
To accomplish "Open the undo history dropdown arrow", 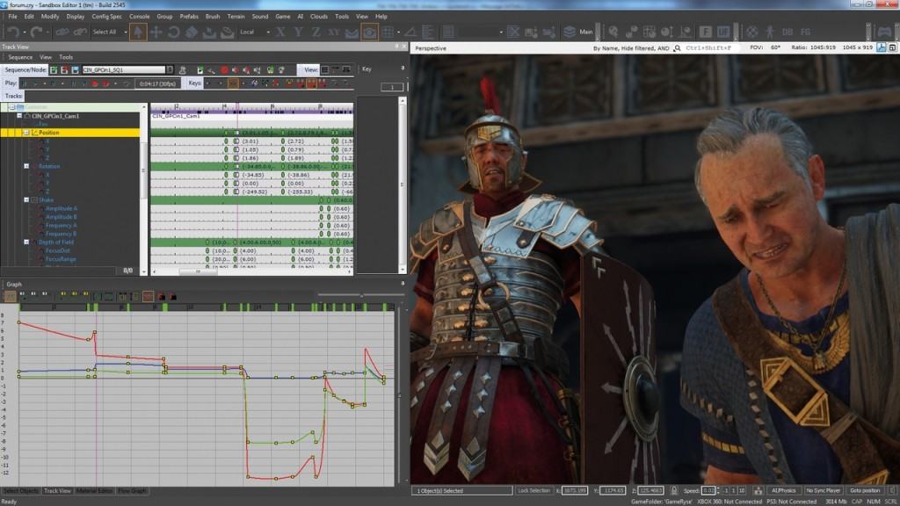I will pyautogui.click(x=25, y=33).
